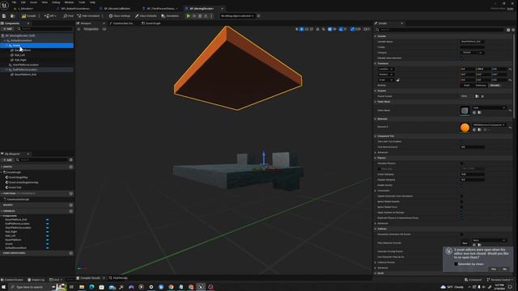Set Mobility to Static

(467, 86)
